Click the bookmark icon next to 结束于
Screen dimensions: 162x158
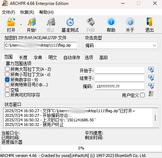(151, 78)
